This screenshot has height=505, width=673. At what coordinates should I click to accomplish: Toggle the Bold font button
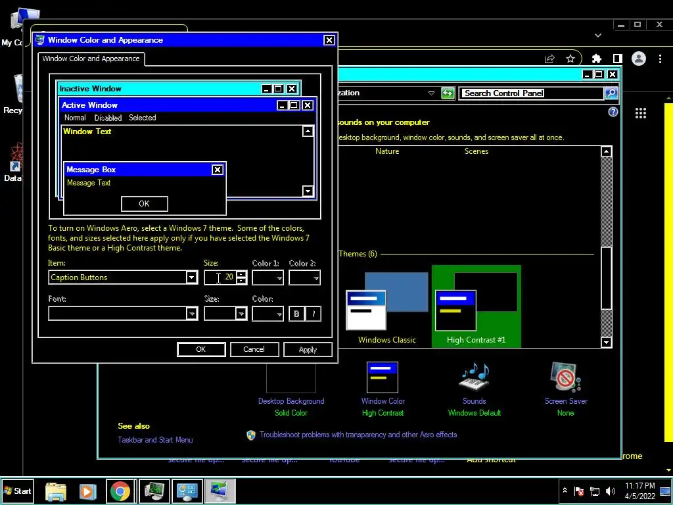tap(296, 314)
